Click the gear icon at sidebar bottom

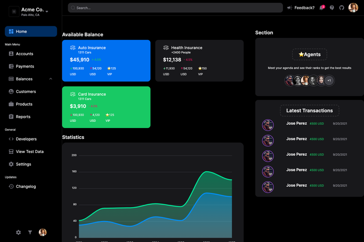pos(18,232)
